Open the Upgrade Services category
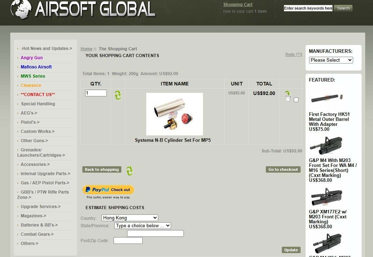The image size is (373, 257). click(x=40, y=207)
